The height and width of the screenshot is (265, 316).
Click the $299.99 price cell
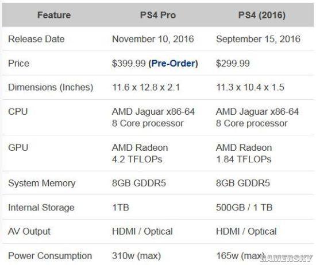(233, 64)
